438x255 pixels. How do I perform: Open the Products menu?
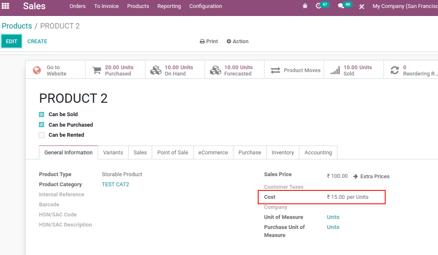(x=138, y=6)
